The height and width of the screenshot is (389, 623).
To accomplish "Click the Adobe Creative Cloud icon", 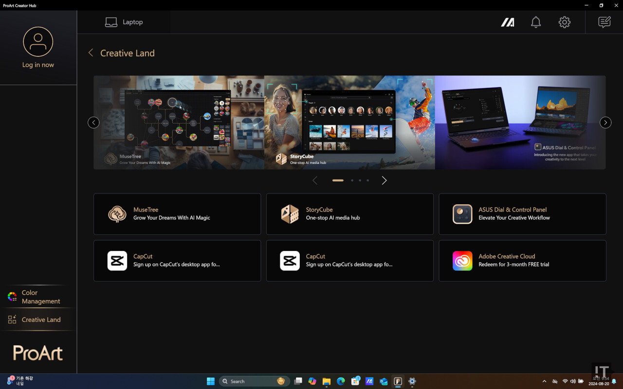I will (462, 261).
